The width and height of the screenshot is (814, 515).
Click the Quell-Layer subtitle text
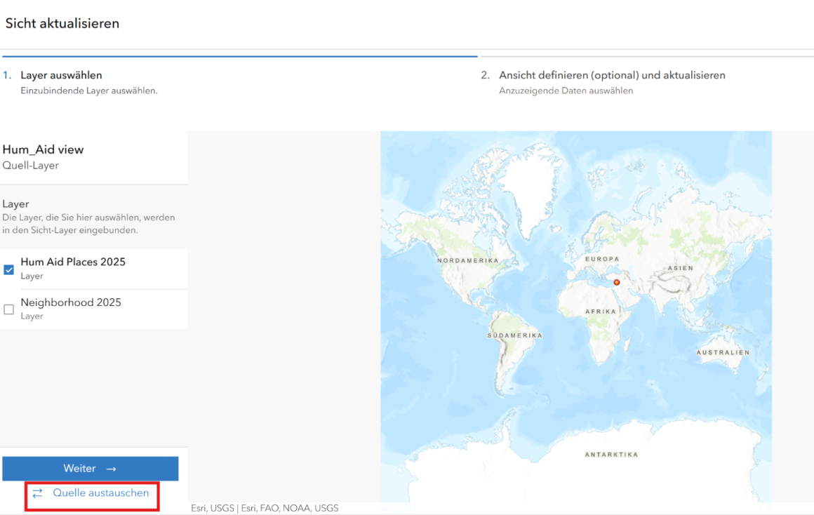tap(31, 166)
